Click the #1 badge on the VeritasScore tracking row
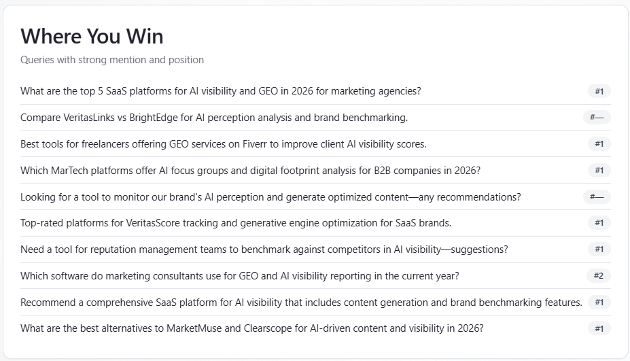The height and width of the screenshot is (361, 630). pos(599,223)
